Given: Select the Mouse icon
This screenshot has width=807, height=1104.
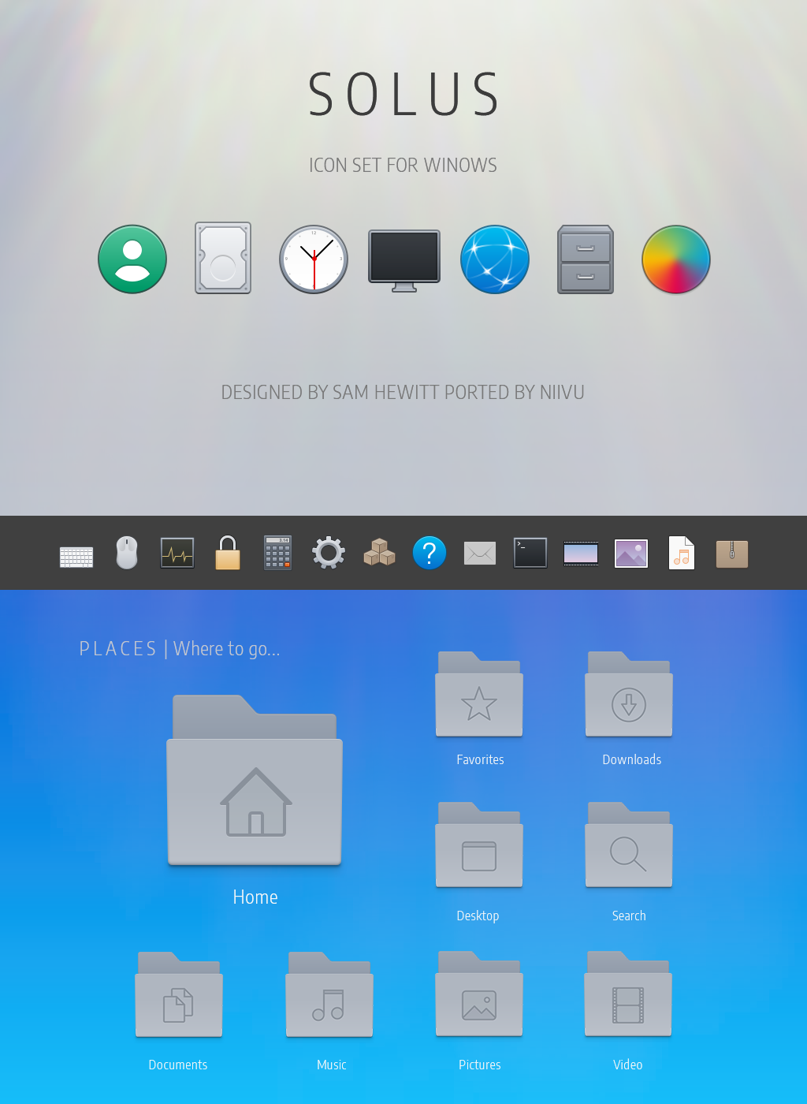Looking at the screenshot, I should 126,553.
